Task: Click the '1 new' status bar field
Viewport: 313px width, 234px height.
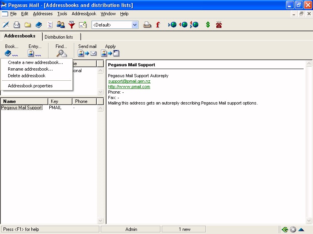Action: (x=184, y=229)
